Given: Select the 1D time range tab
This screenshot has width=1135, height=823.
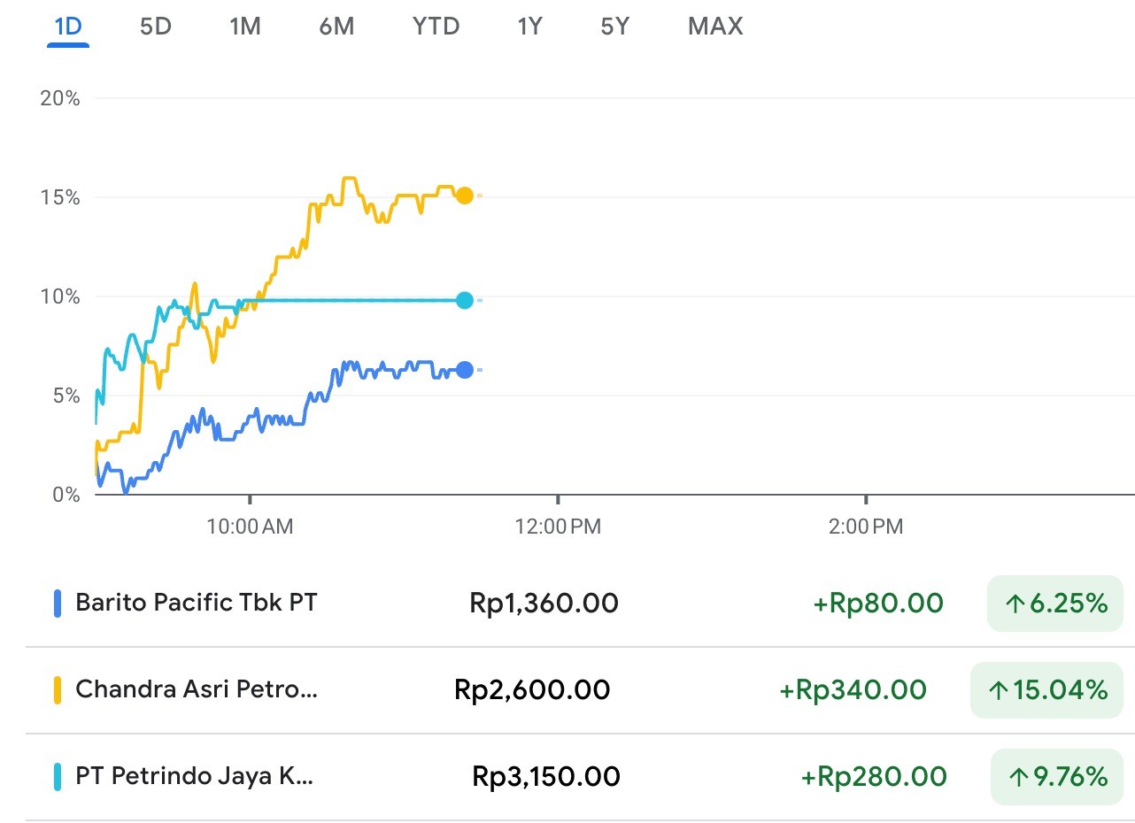Looking at the screenshot, I should pos(68,27).
